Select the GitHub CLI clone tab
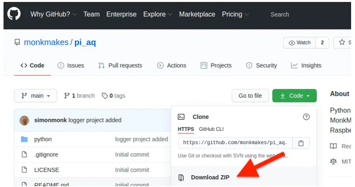Screen dimensions: 355x187 [x=211, y=129]
